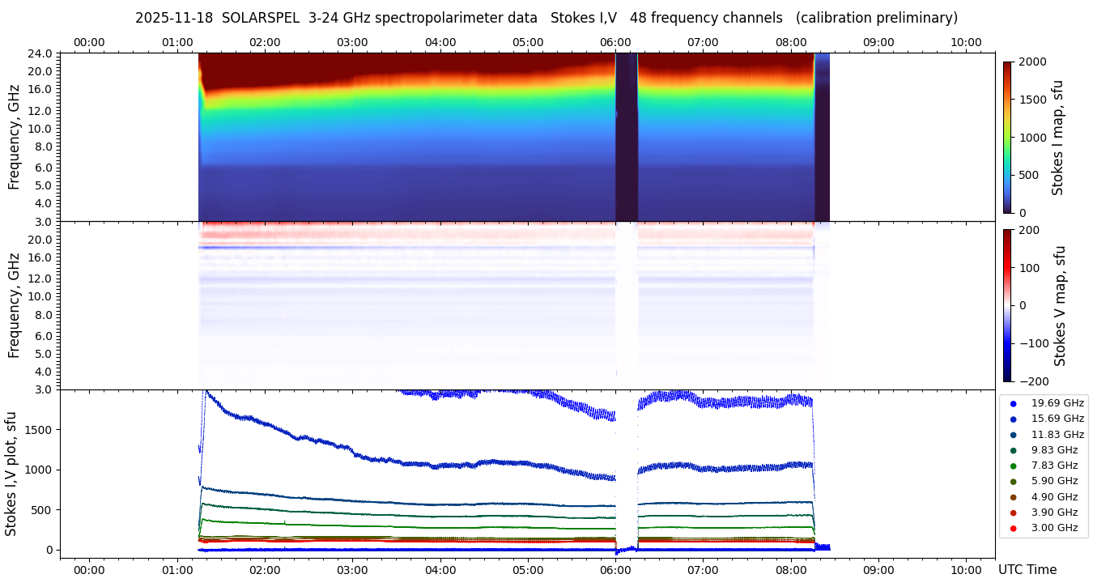
Task: Click the 03:00 tick label on top axis
Action: pos(352,42)
